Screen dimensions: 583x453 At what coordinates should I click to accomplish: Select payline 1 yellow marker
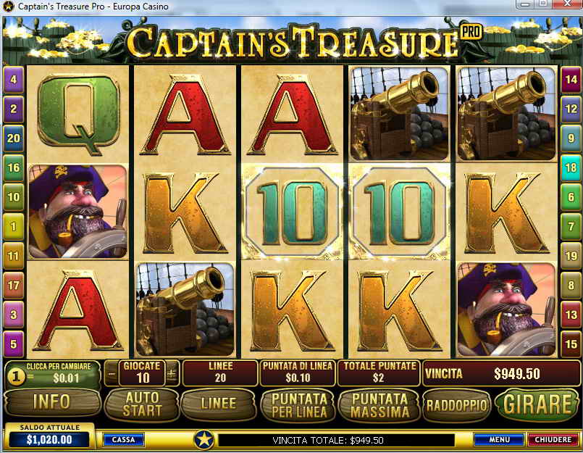click(x=13, y=226)
